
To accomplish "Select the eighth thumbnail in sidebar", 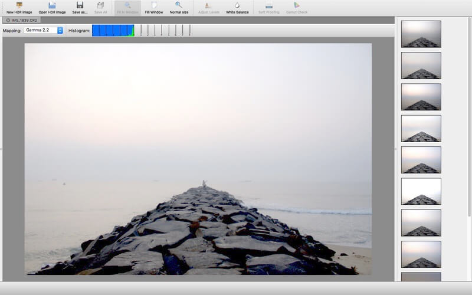I will 421,254.
